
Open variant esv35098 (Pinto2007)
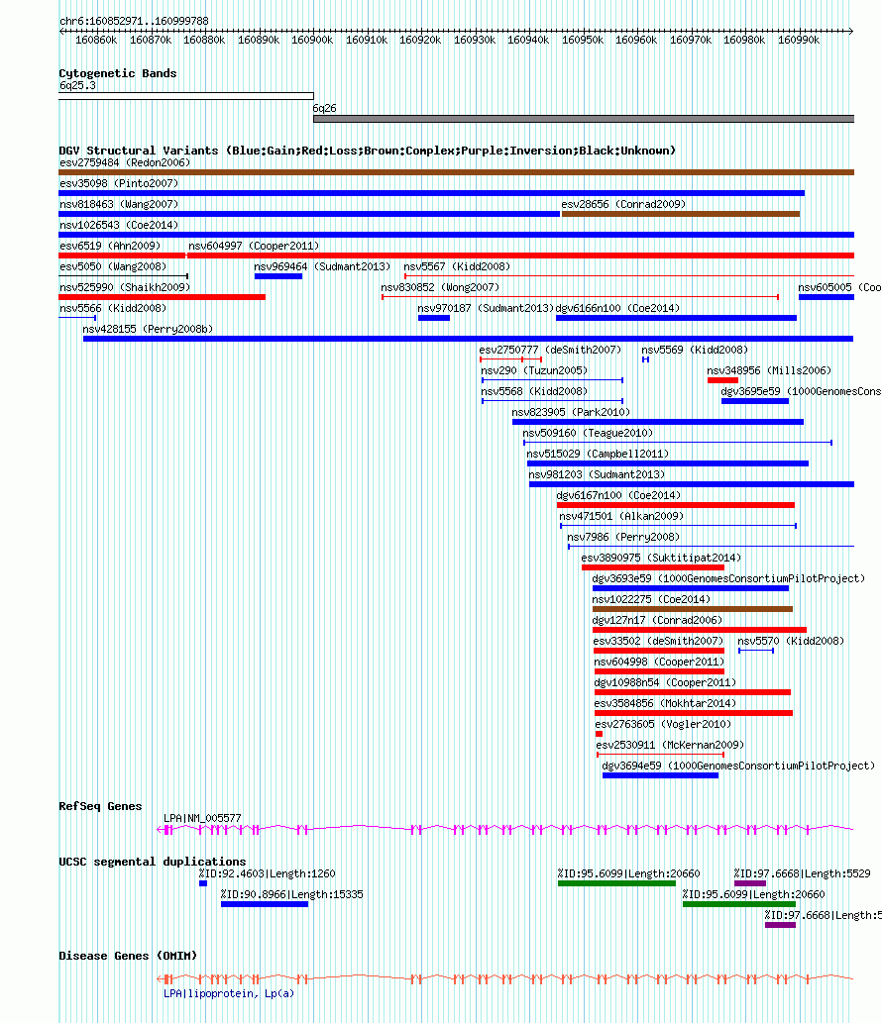[x=119, y=183]
